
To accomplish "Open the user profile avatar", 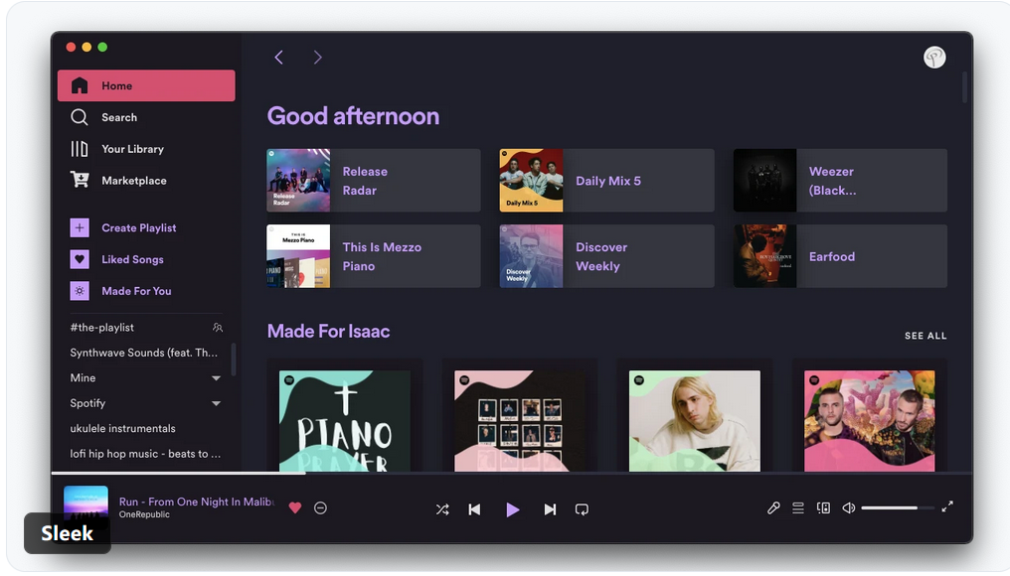I will coord(934,58).
